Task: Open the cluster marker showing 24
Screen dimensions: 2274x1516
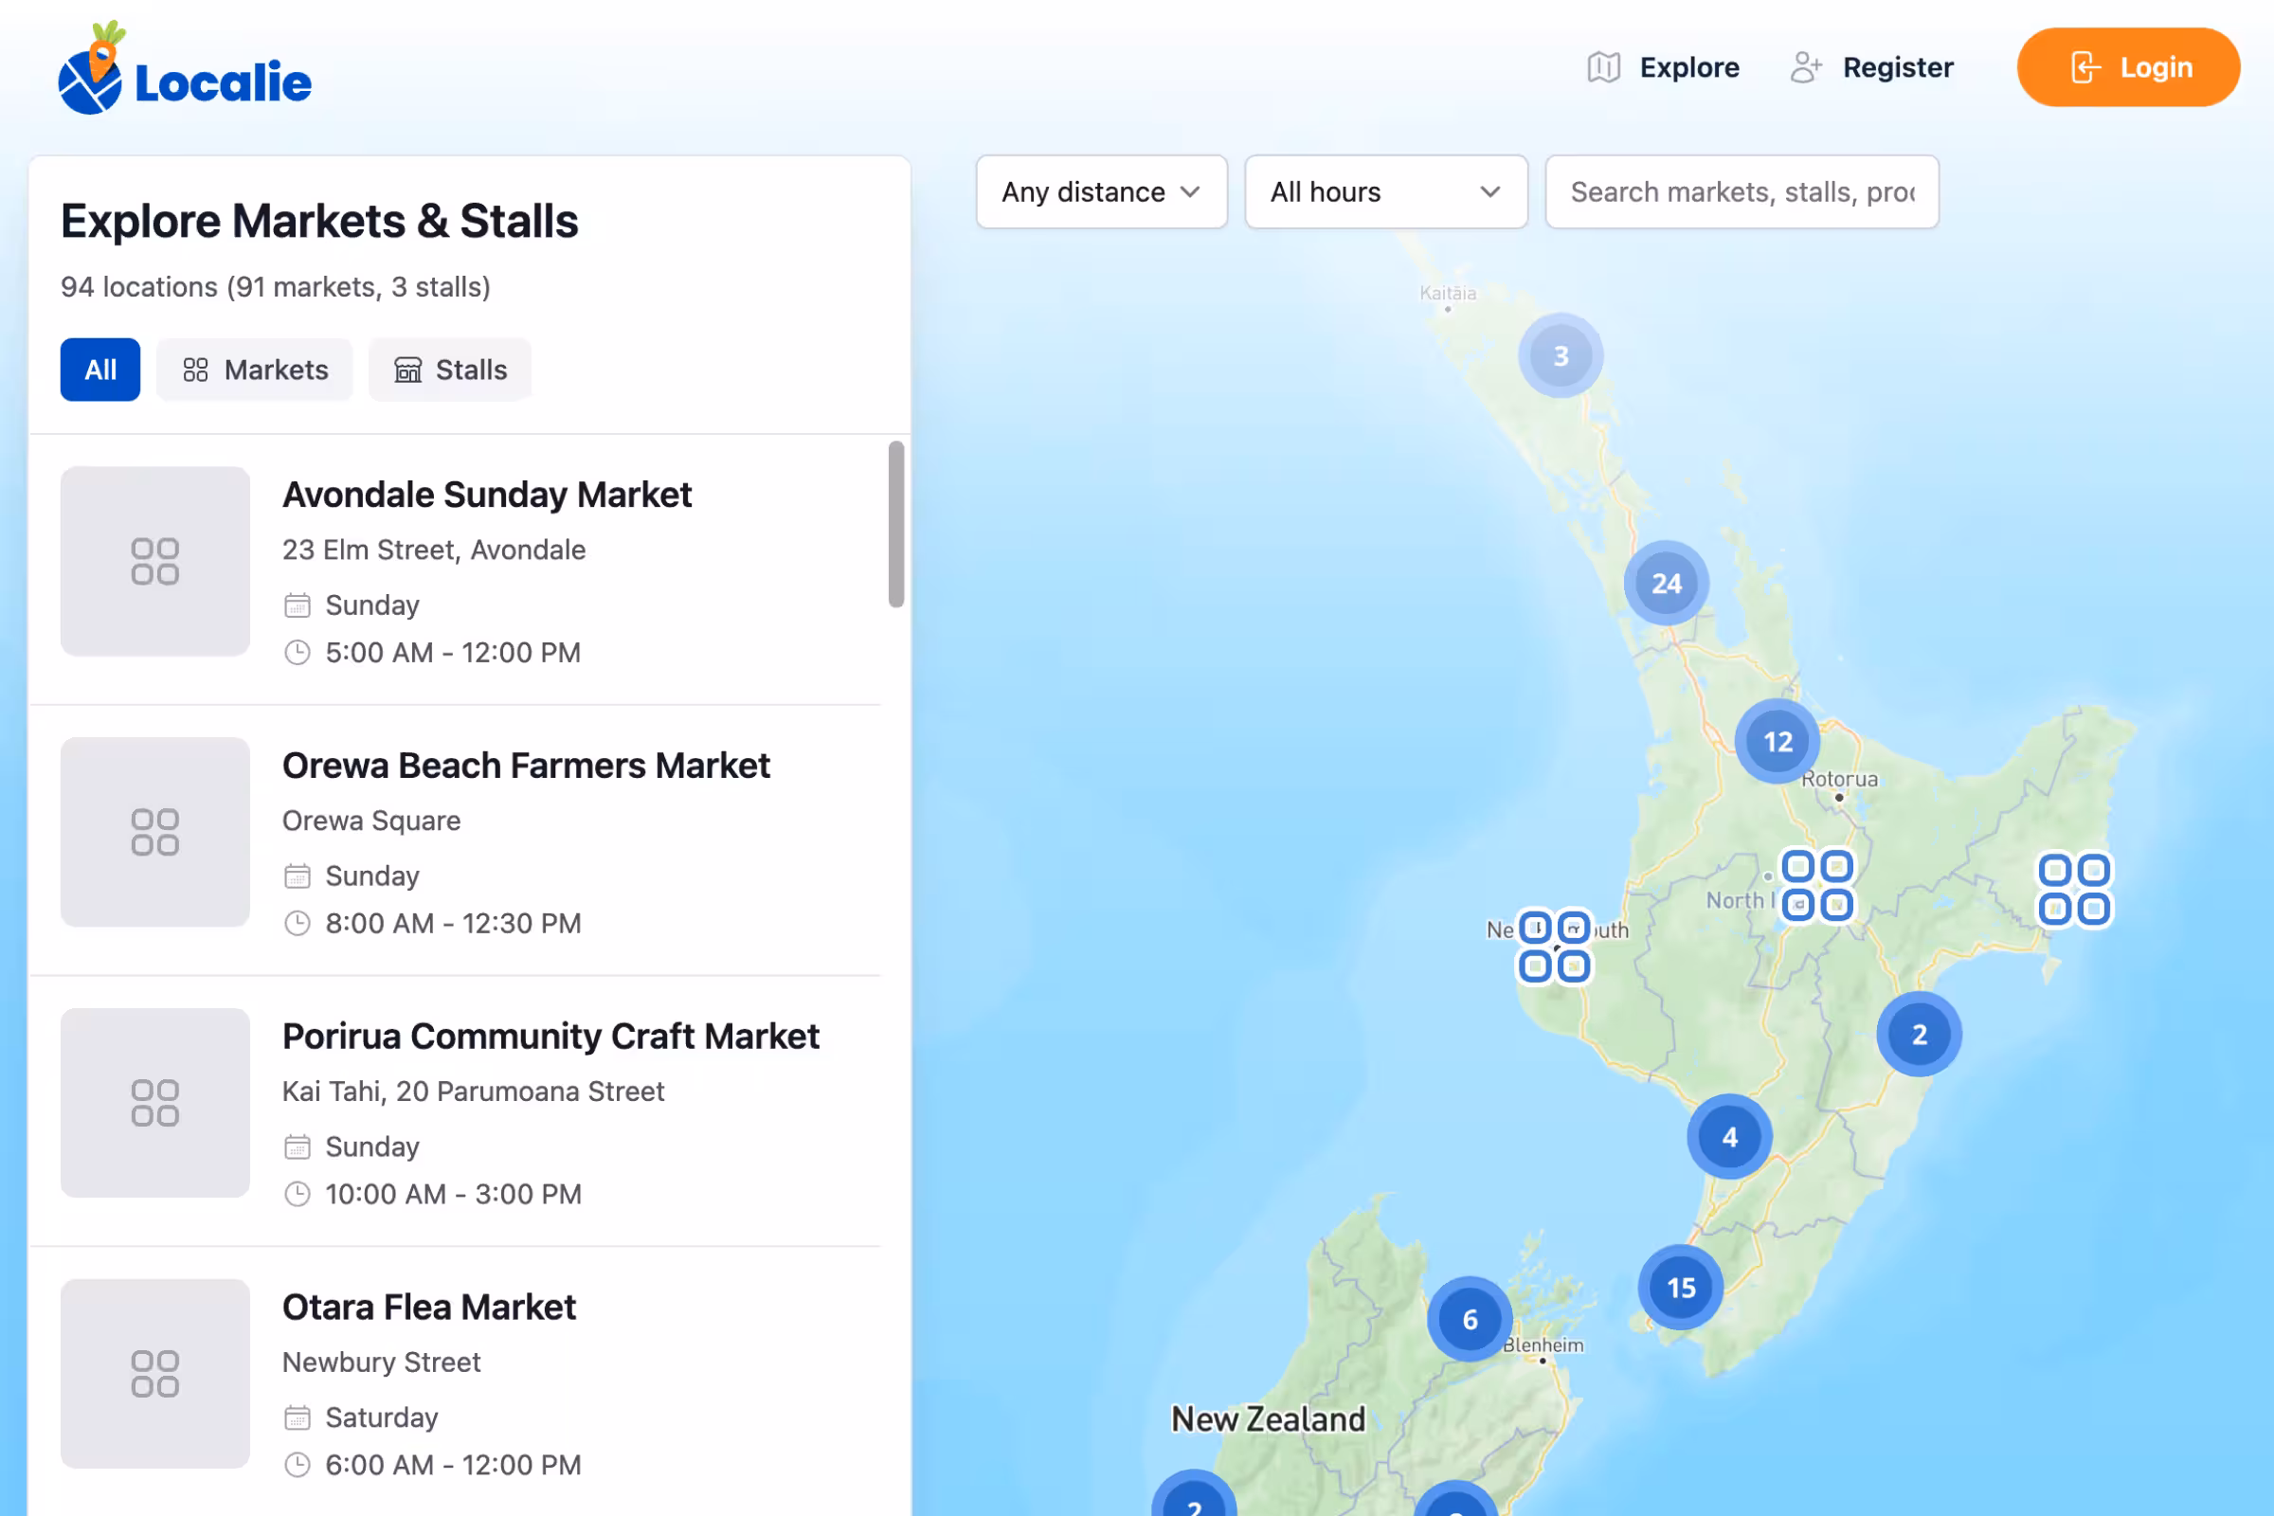Action: click(x=1666, y=583)
